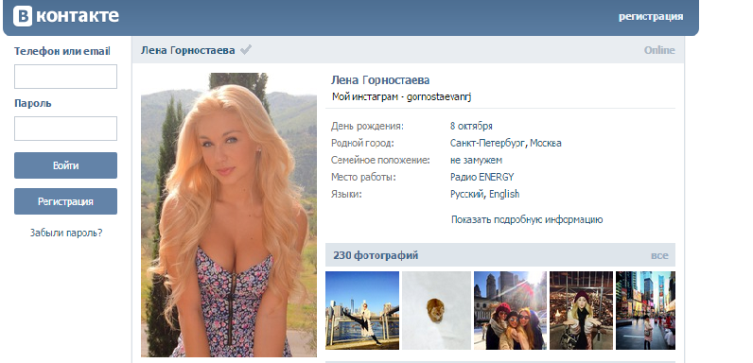Open the first photo thumbnail with the bridge

[x=362, y=310]
